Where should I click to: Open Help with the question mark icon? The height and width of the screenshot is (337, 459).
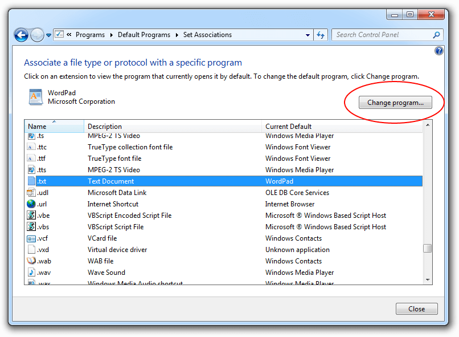[x=439, y=51]
